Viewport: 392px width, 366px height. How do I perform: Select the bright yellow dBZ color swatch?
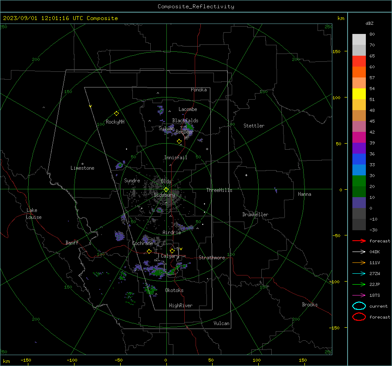(x=359, y=94)
